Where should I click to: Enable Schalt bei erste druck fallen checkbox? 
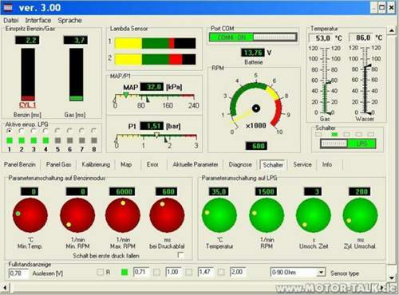(x=180, y=255)
